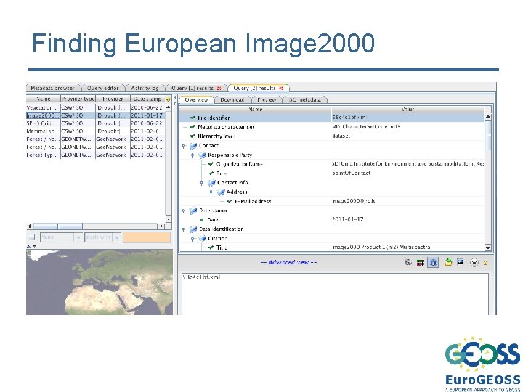The image size is (523, 392).
Task: Select the Overview tab
Action: (196, 99)
